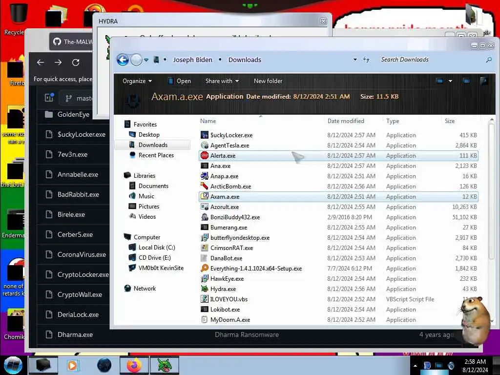Select the Hydra.exe dragon icon
The width and height of the screenshot is (500, 375).
(x=205, y=289)
